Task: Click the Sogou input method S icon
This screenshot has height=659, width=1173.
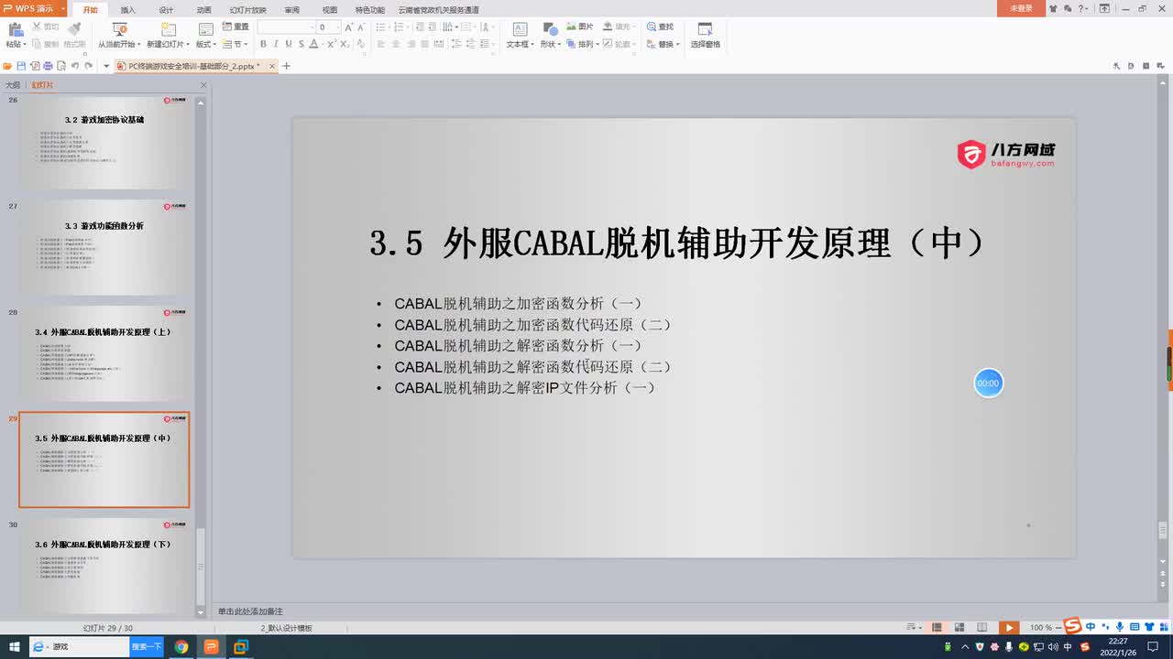Action: [1073, 627]
